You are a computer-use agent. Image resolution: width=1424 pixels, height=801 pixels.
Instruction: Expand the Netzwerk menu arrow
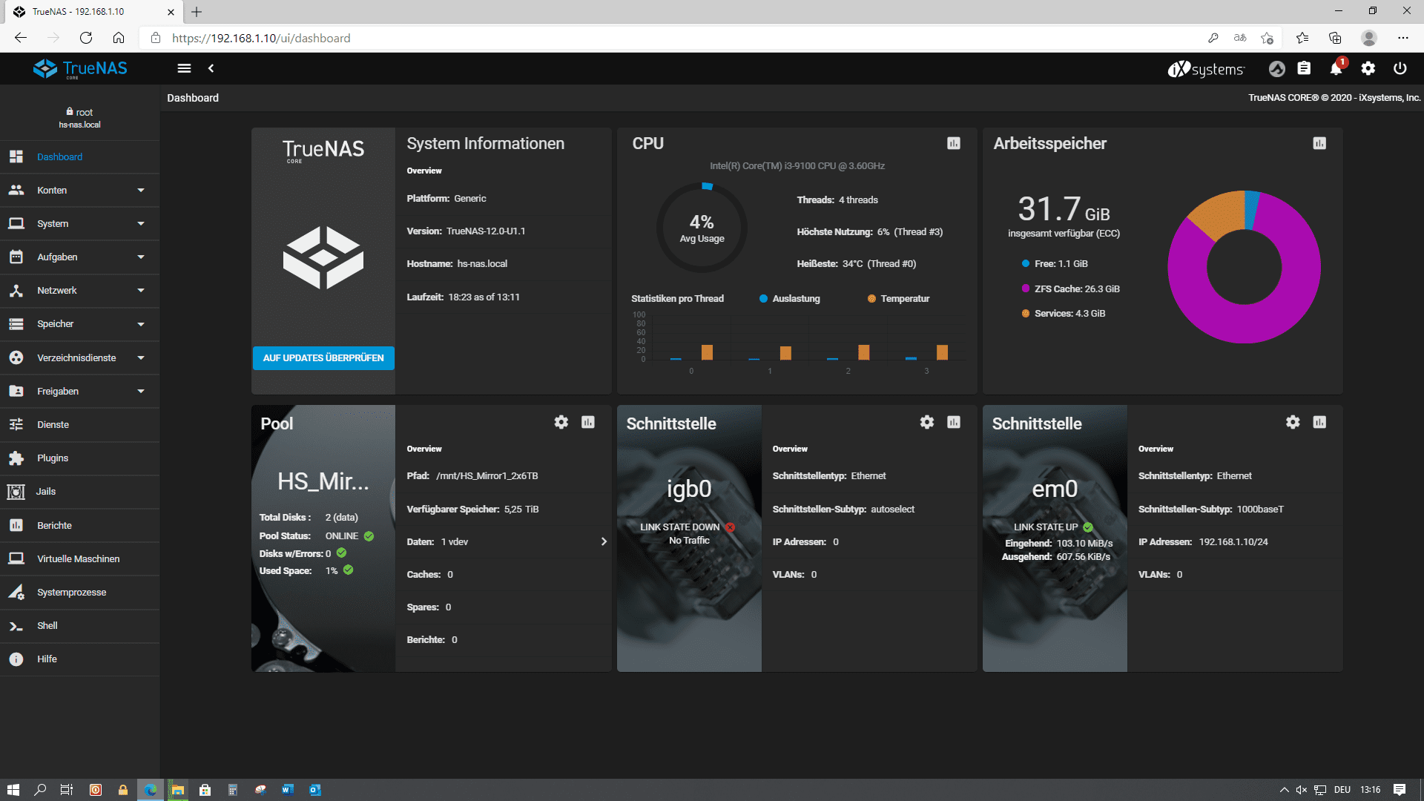tap(141, 291)
